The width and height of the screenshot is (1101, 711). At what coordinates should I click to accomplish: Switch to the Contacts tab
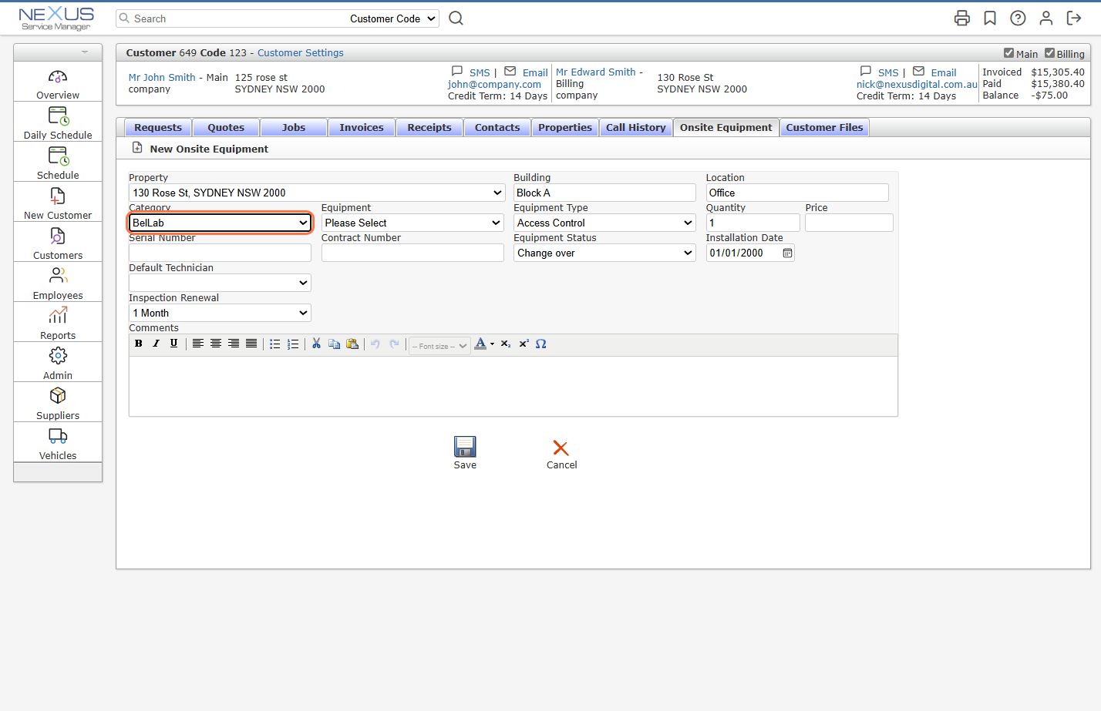[x=497, y=127]
